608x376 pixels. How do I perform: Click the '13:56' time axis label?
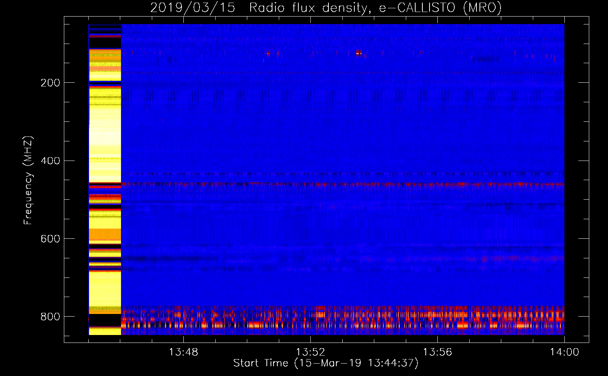click(437, 352)
